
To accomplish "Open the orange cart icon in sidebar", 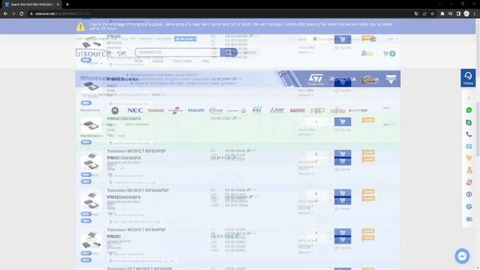I will [469, 158].
